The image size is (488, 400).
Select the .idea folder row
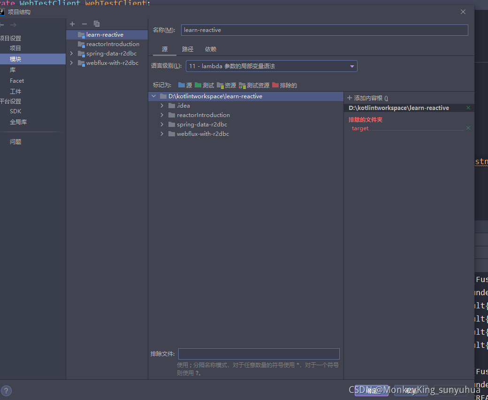(x=246, y=106)
